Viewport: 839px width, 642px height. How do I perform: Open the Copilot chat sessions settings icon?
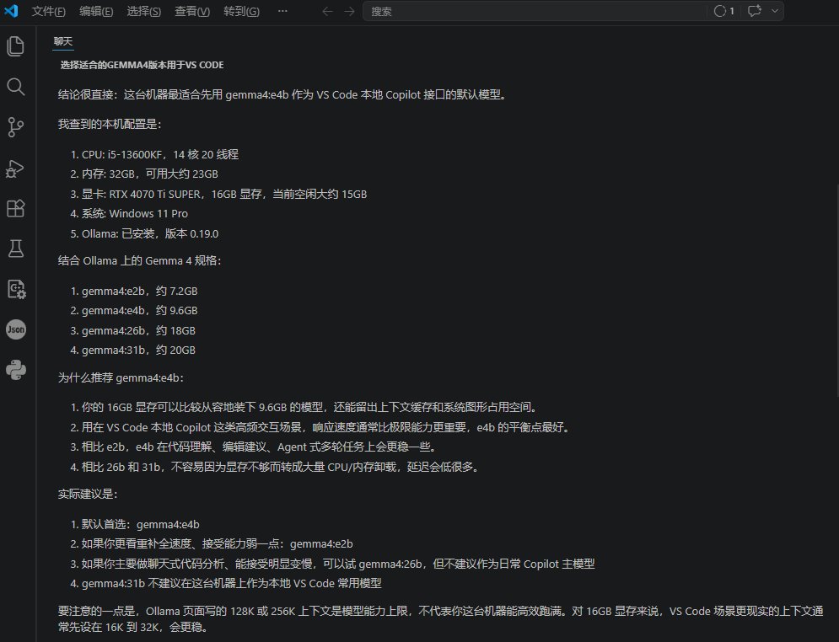click(15, 289)
